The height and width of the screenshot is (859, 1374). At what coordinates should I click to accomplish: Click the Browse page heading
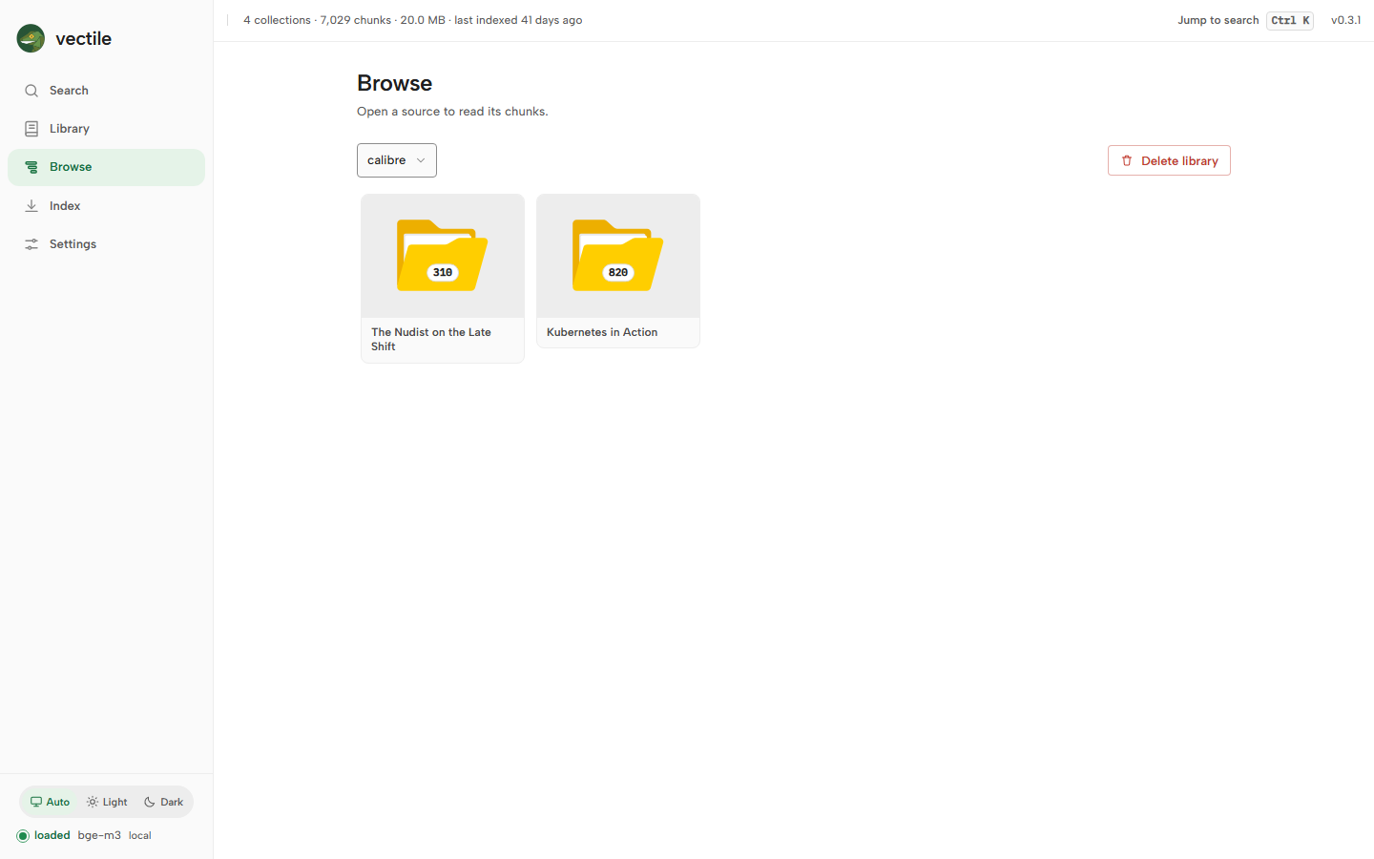coord(395,83)
